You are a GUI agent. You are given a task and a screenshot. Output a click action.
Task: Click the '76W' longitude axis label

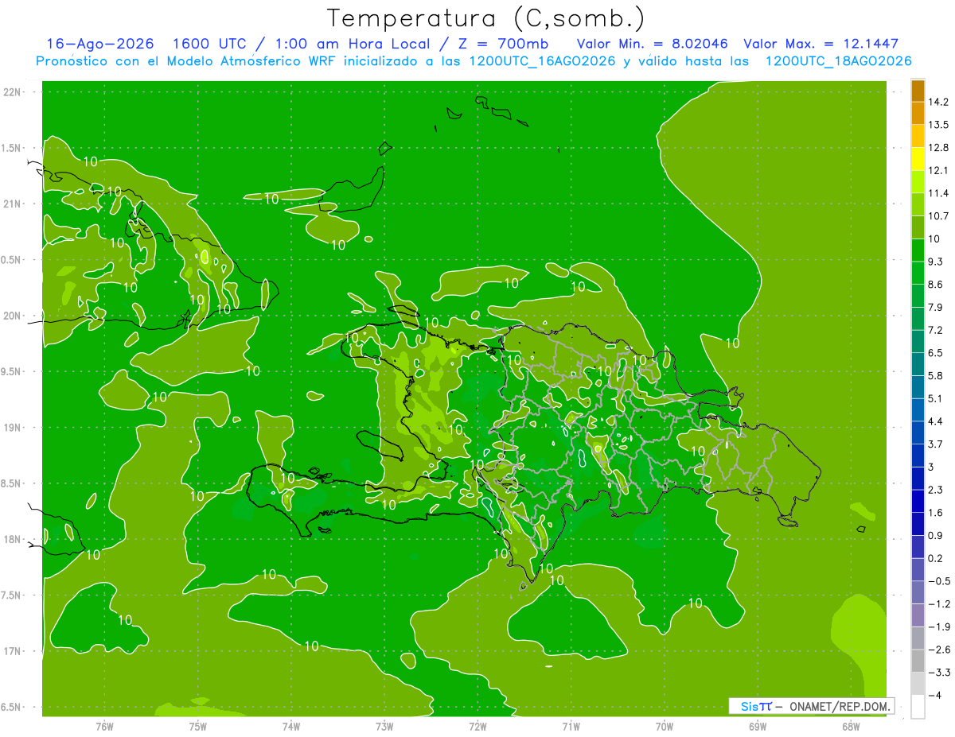coord(104,727)
